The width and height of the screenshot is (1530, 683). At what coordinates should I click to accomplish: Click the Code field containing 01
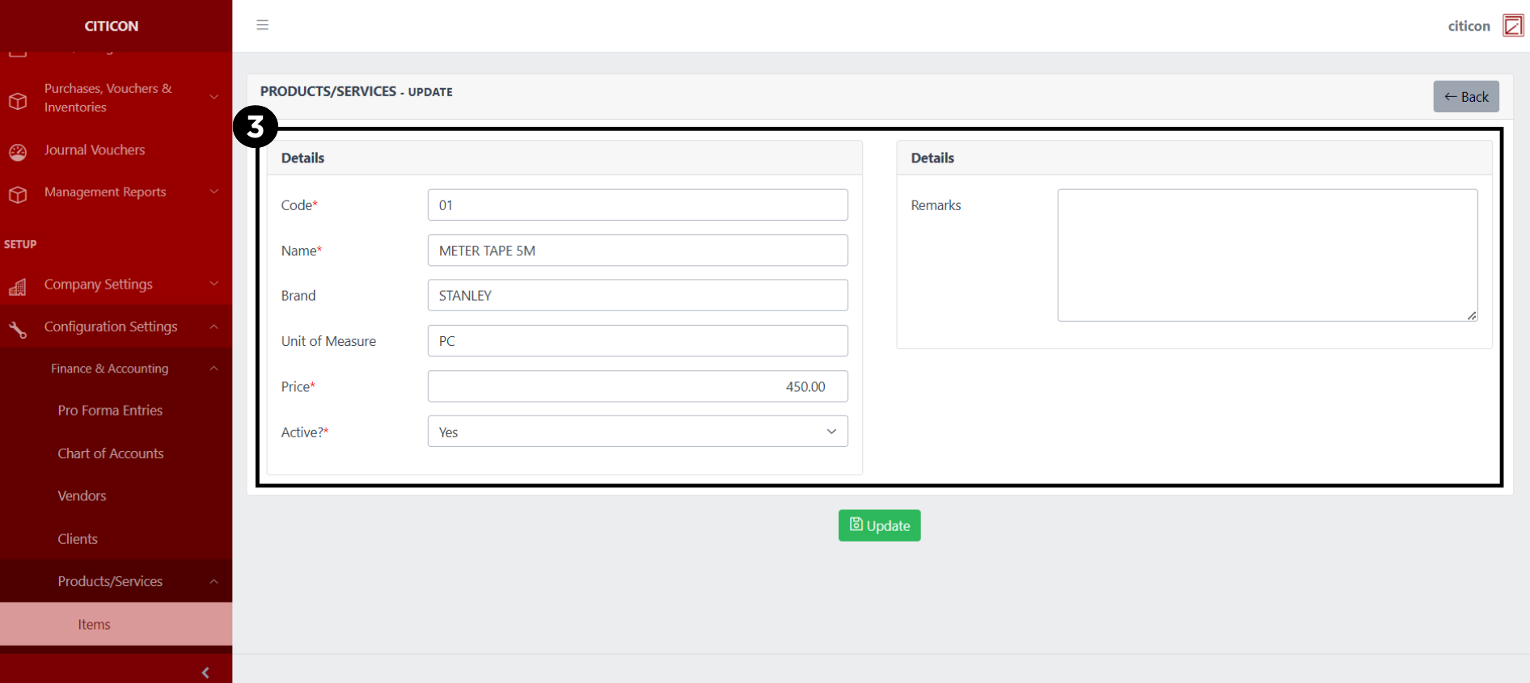(637, 204)
